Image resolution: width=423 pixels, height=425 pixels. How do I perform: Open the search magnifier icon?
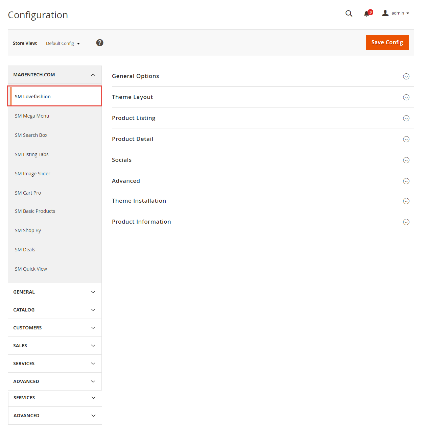click(349, 14)
